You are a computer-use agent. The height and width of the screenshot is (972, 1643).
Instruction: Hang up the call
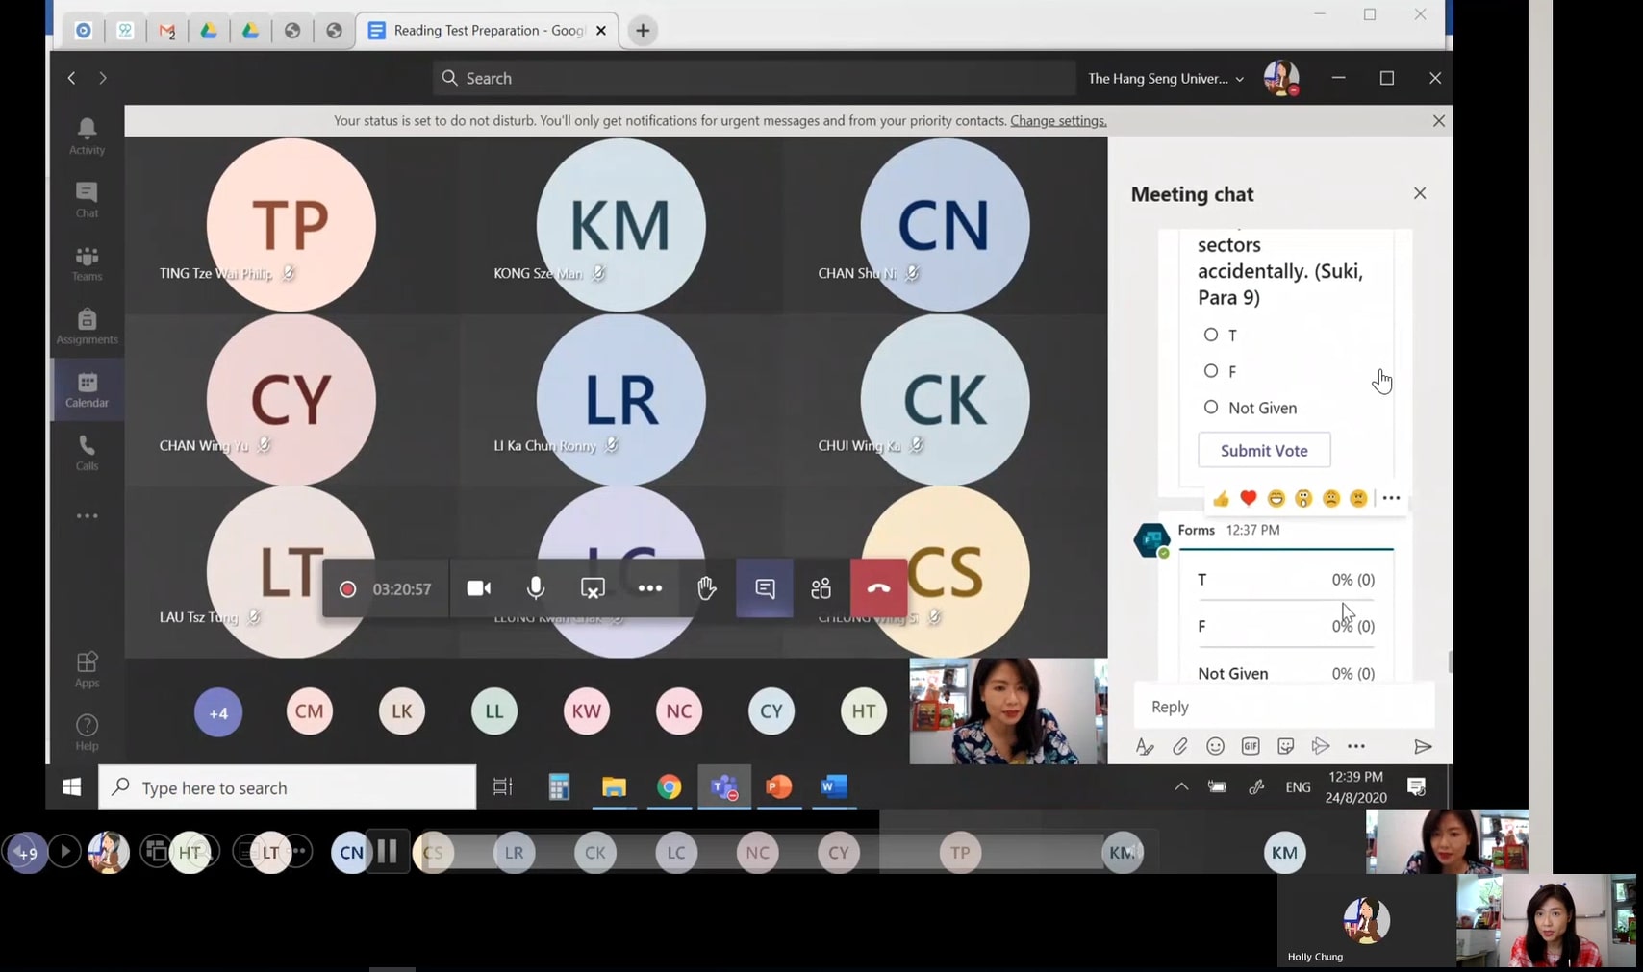pos(878,588)
